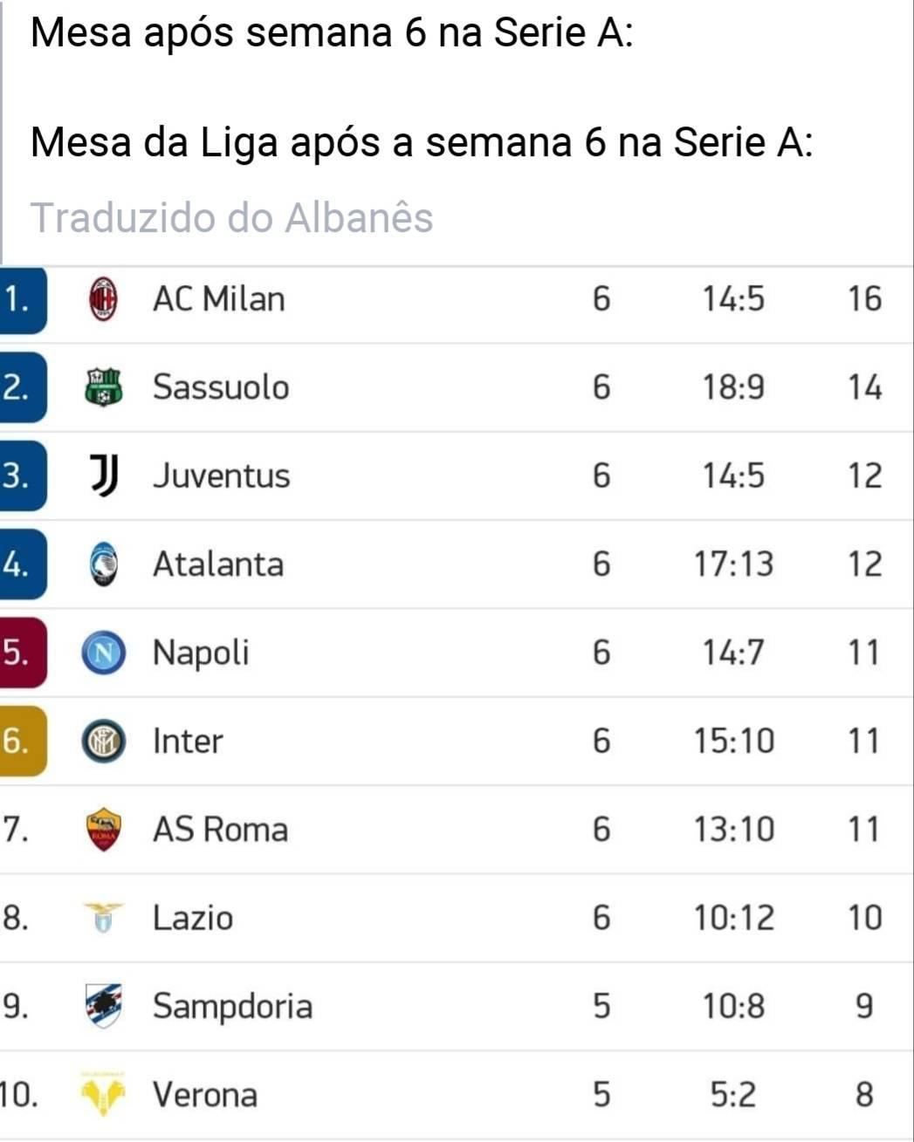Select the Verona team name
Image resolution: width=914 pixels, height=1142 pixels.
(205, 1094)
